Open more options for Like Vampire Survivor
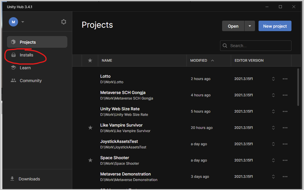Screen dimensions: 304x190 (x=285, y=128)
